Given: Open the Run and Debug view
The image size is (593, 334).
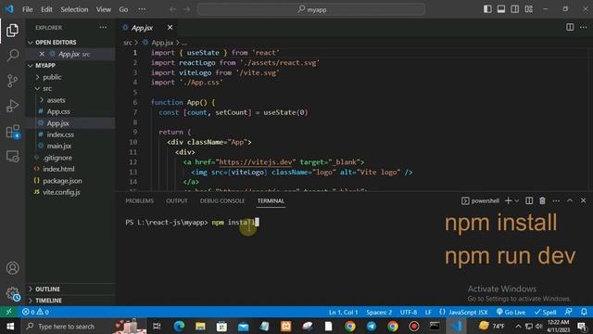Looking at the screenshot, I should pyautogui.click(x=12, y=106).
